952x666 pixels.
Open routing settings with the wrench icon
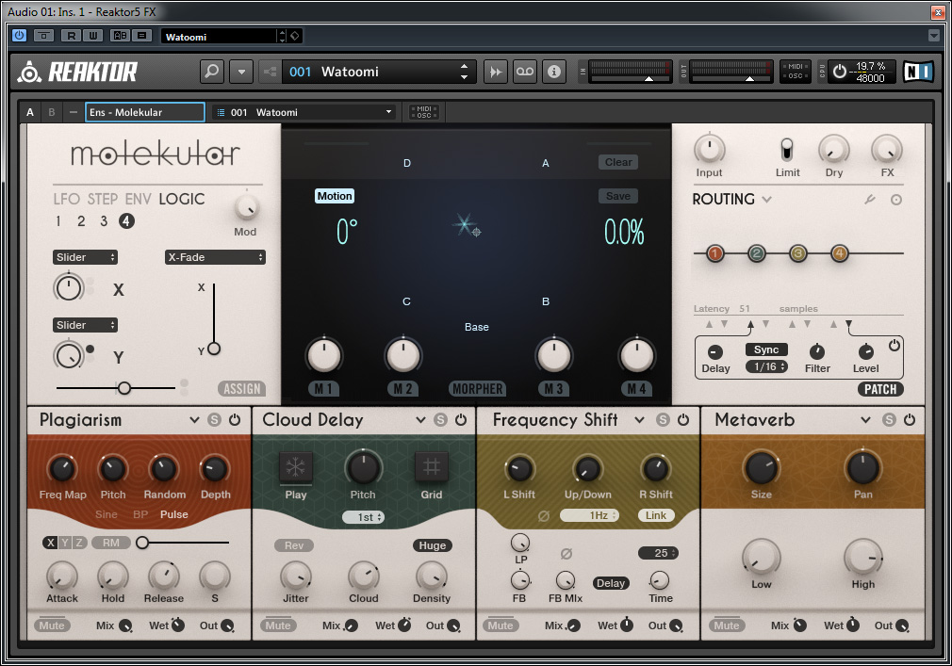pyautogui.click(x=871, y=200)
